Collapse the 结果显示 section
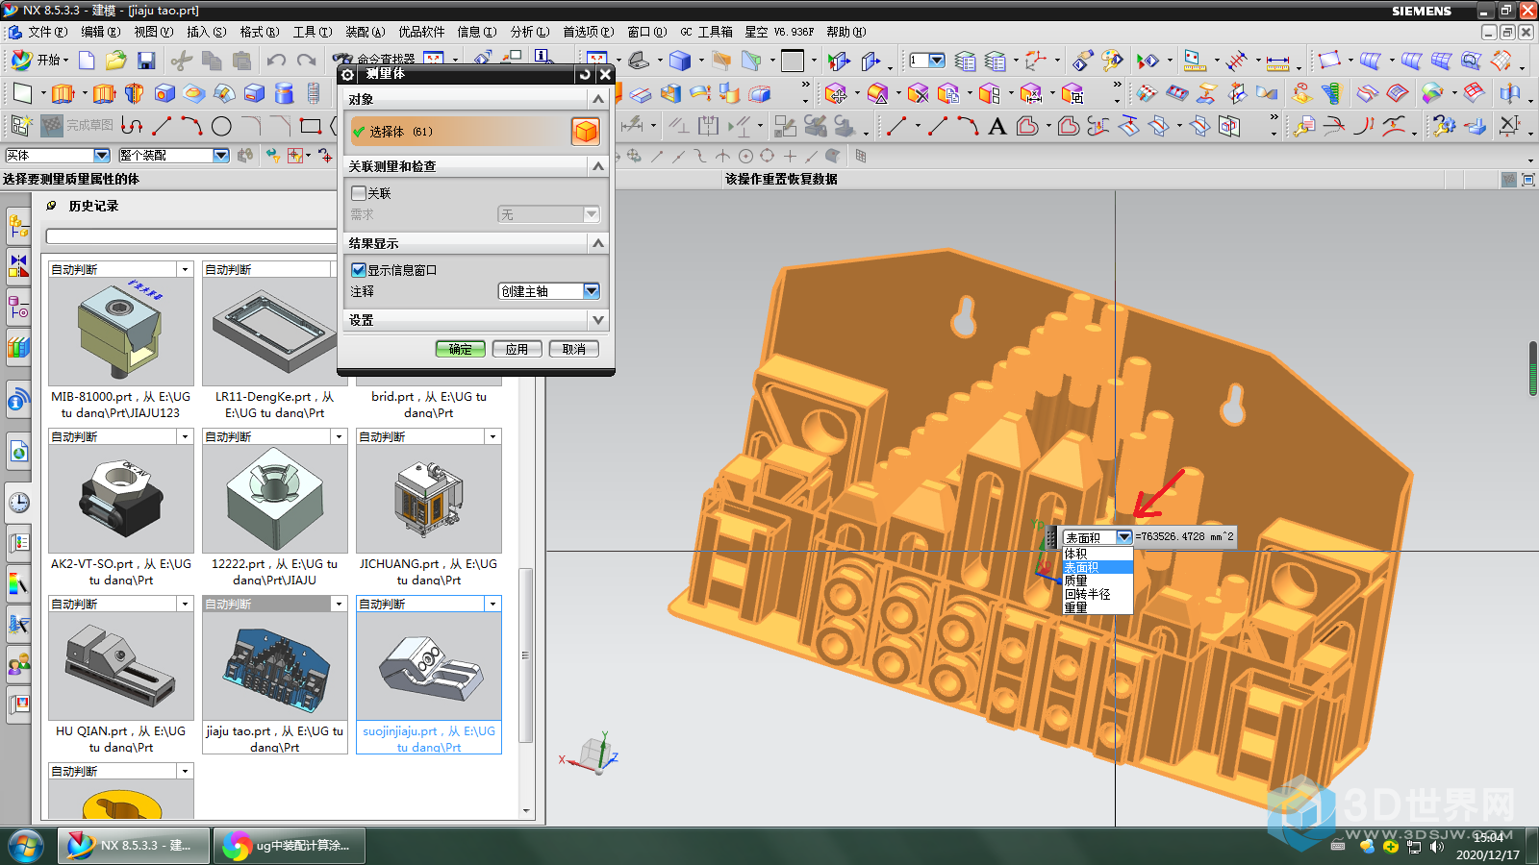The width and height of the screenshot is (1539, 865). click(x=598, y=243)
